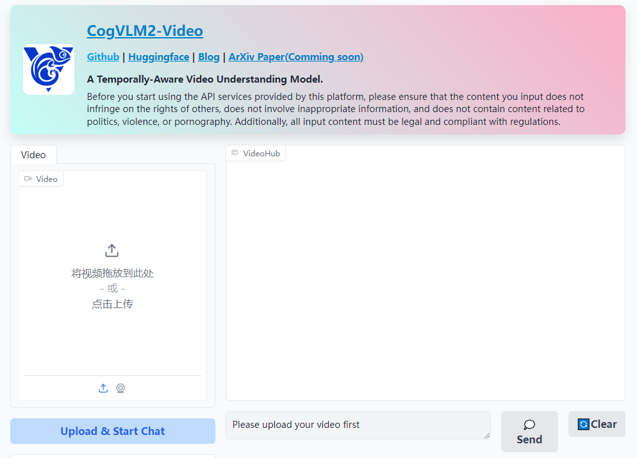637x458 pixels.
Task: Click 点击上传 to upload a video
Action: [112, 304]
